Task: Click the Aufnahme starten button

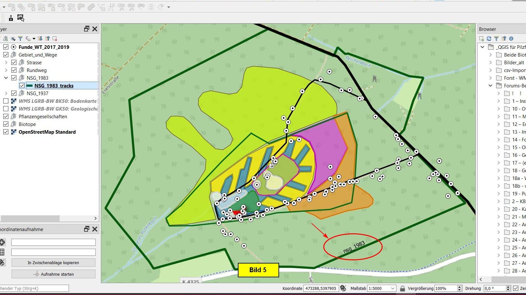Action: (x=54, y=274)
